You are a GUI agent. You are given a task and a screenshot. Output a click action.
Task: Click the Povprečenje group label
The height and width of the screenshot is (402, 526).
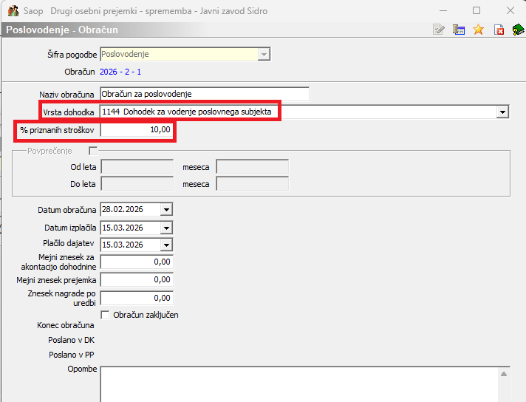pyautogui.click(x=49, y=151)
